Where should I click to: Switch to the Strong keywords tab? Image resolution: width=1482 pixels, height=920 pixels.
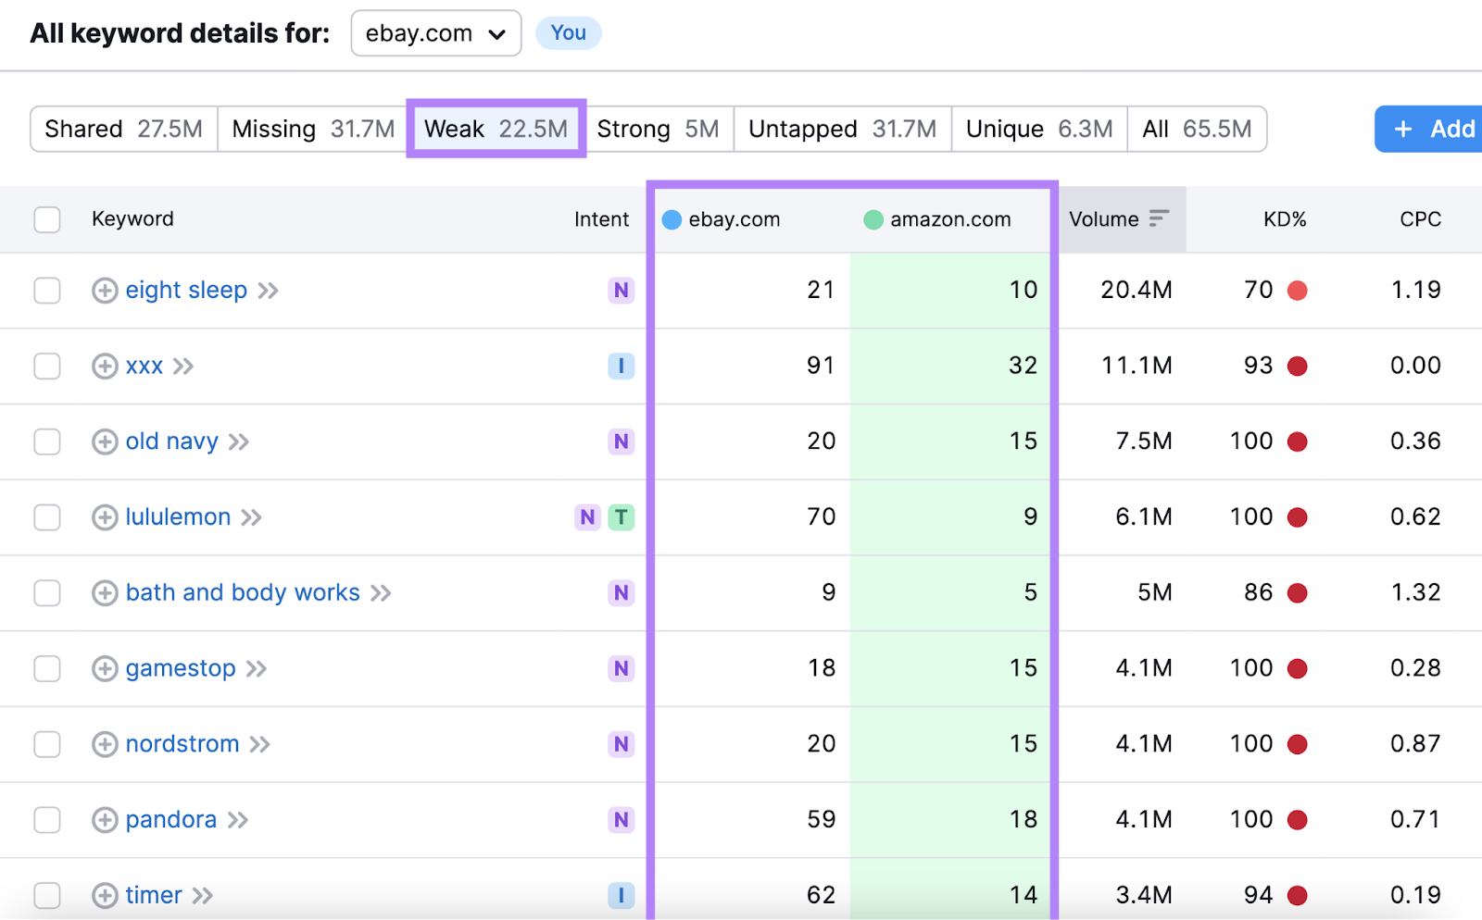coord(659,129)
